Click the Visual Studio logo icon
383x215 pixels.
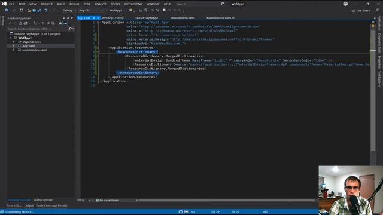coord(4,4)
